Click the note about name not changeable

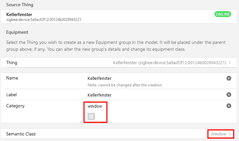click(125, 85)
